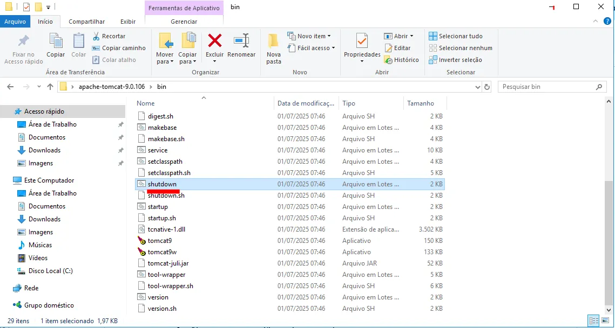Viewport: 615px width, 328px height.
Task: Open the Copiar para command
Action: coord(187,48)
